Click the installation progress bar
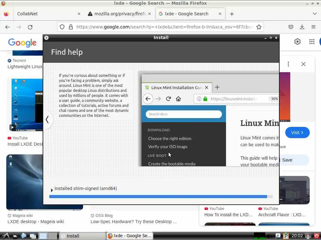Image resolution: width=321 pixels, height=240 pixels. (x=161, y=197)
